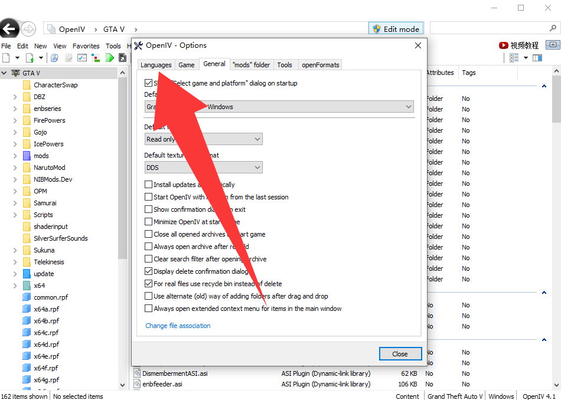Click the Tags column header
Screen dimensions: 561x400
tap(469, 73)
